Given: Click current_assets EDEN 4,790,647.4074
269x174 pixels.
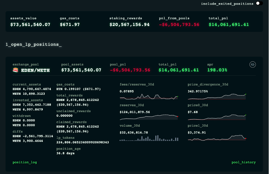Looking at the screenshot, I should click(x=32, y=89).
